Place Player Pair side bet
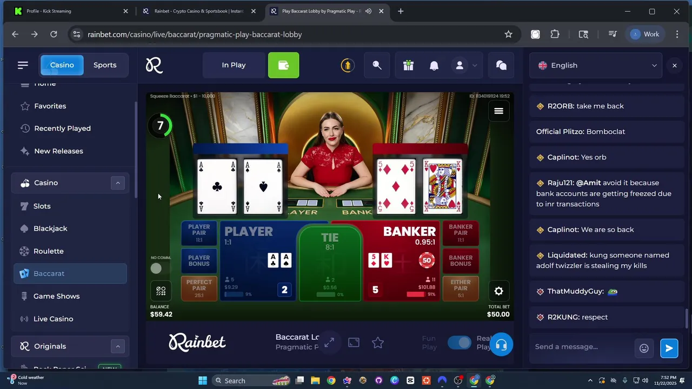The image size is (692, 389). click(199, 233)
